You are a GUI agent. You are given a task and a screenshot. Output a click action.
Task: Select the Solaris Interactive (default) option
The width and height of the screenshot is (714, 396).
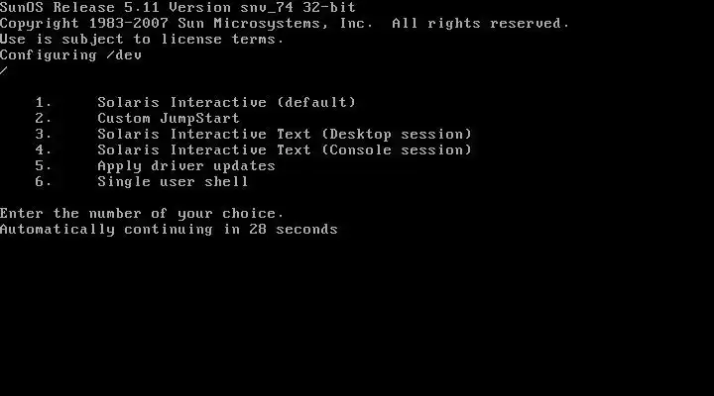coord(226,102)
